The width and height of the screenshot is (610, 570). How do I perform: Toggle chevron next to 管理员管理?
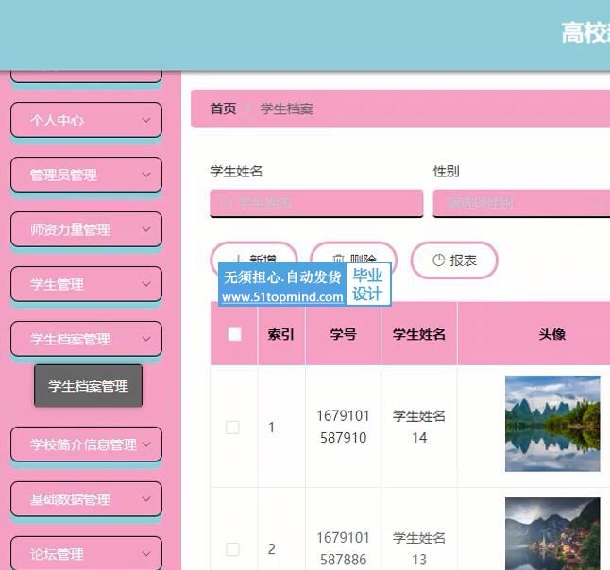[x=146, y=175]
